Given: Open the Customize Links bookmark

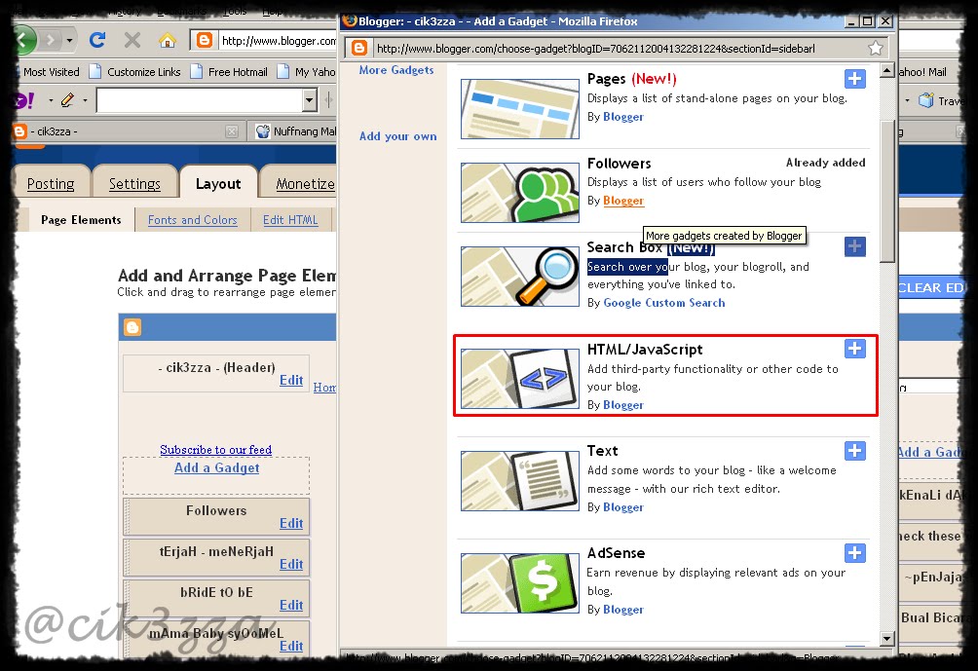Looking at the screenshot, I should (x=135, y=72).
